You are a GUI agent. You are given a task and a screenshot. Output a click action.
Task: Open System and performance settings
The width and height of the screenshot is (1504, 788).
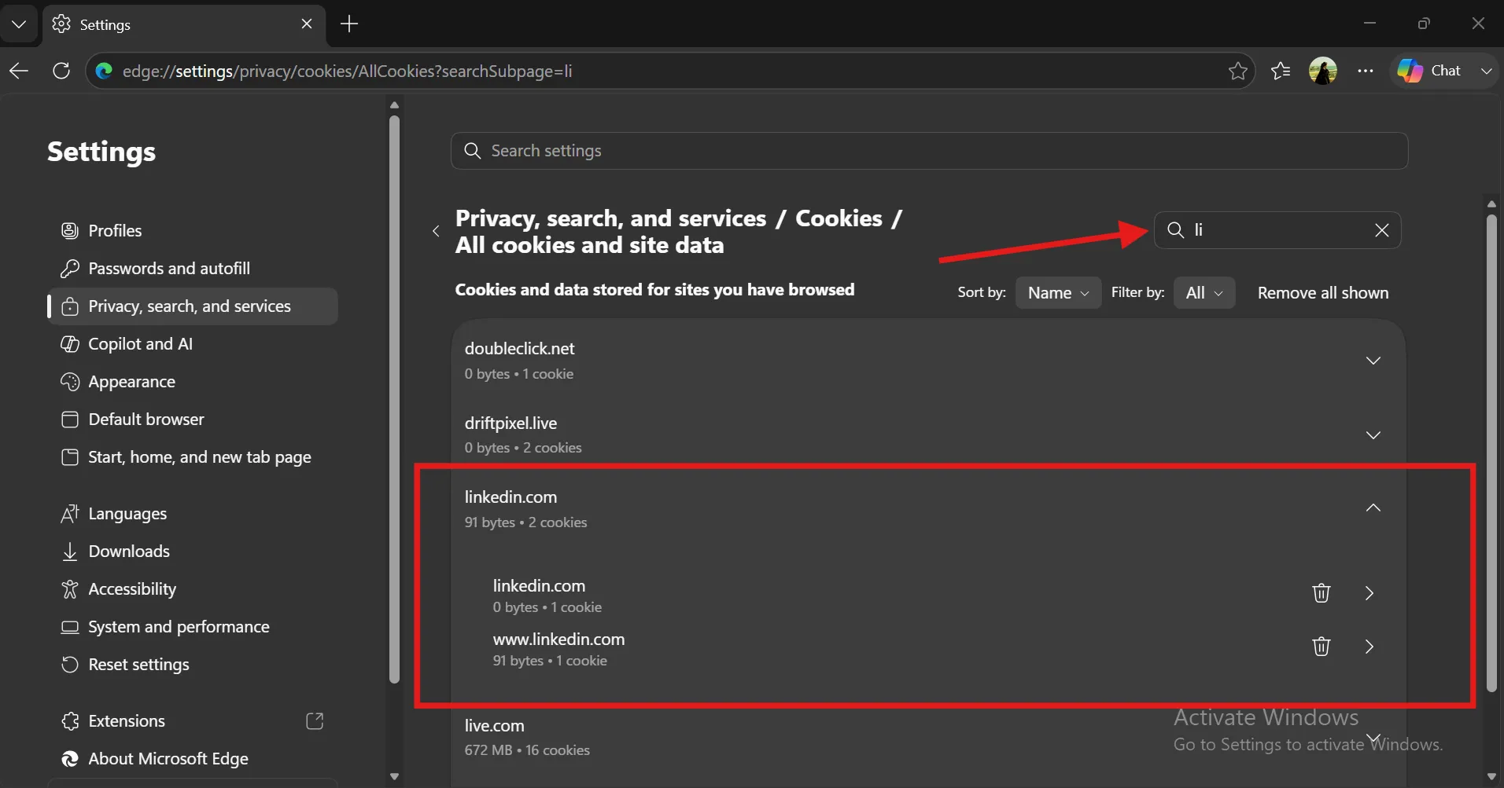(x=193, y=627)
